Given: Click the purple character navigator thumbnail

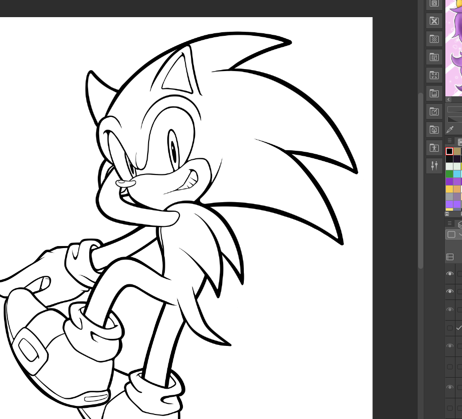Looking at the screenshot, I should click(454, 48).
